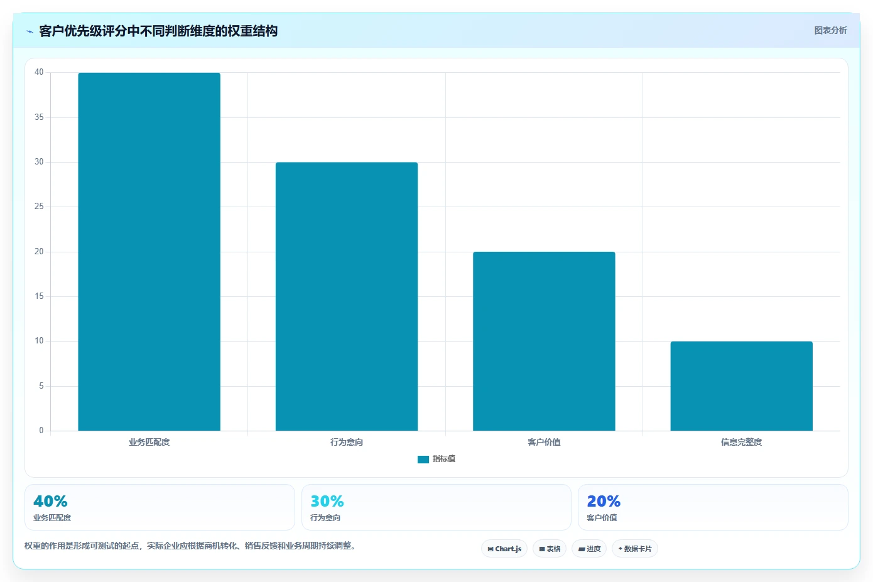Click the 业务匹配度 x-axis label
The height and width of the screenshot is (582, 873).
(x=149, y=442)
